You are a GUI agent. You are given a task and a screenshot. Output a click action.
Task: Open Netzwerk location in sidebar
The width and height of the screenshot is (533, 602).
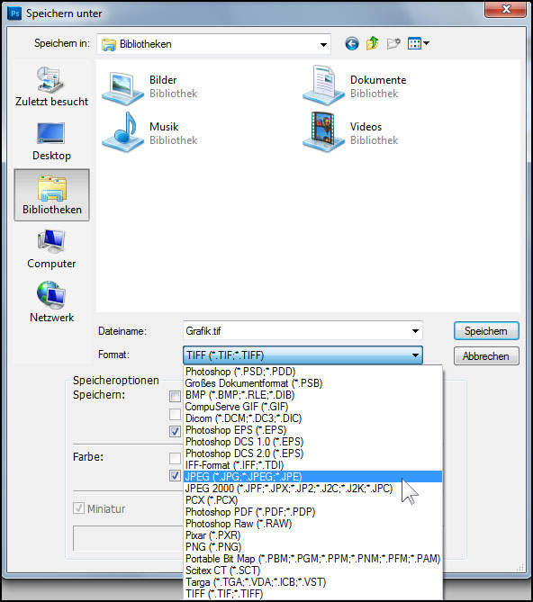click(51, 302)
